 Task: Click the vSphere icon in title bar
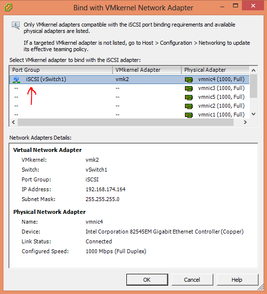coord(8,7)
